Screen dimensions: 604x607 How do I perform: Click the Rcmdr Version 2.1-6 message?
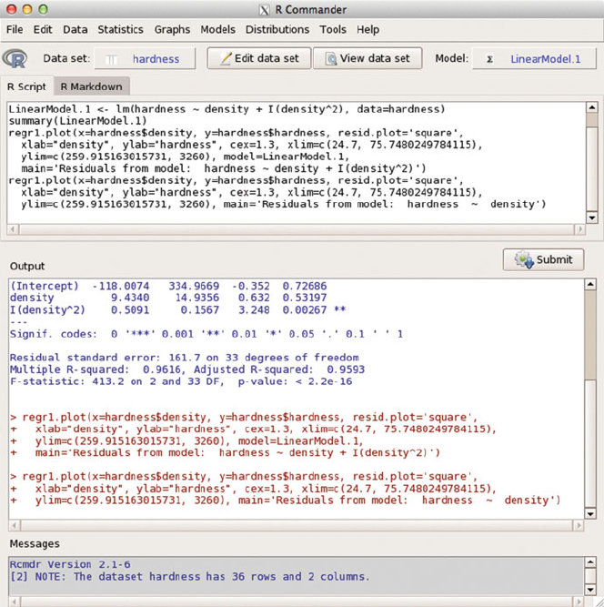coord(70,564)
